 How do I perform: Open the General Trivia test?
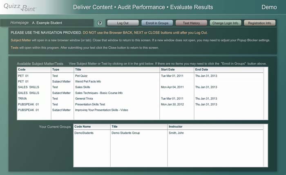[84, 99]
